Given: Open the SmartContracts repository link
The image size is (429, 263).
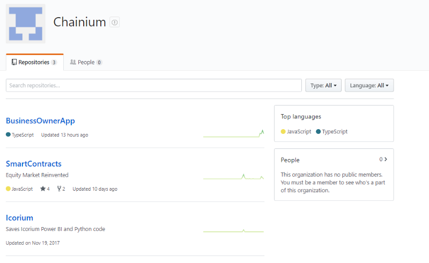Looking at the screenshot, I should pos(34,163).
